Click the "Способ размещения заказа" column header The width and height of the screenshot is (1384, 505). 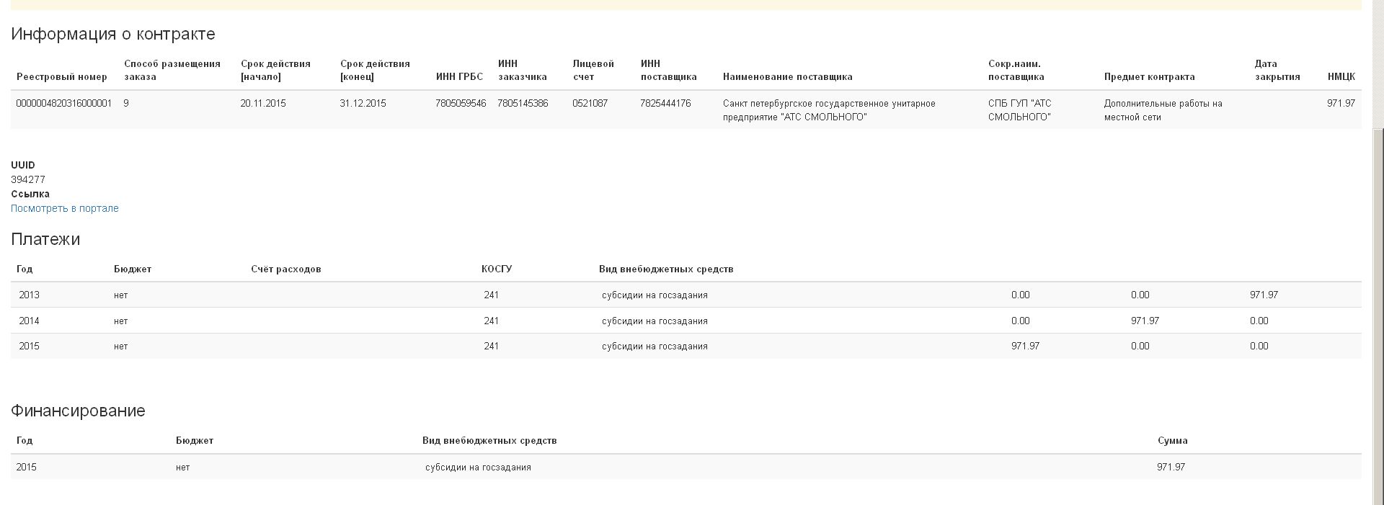pos(172,70)
